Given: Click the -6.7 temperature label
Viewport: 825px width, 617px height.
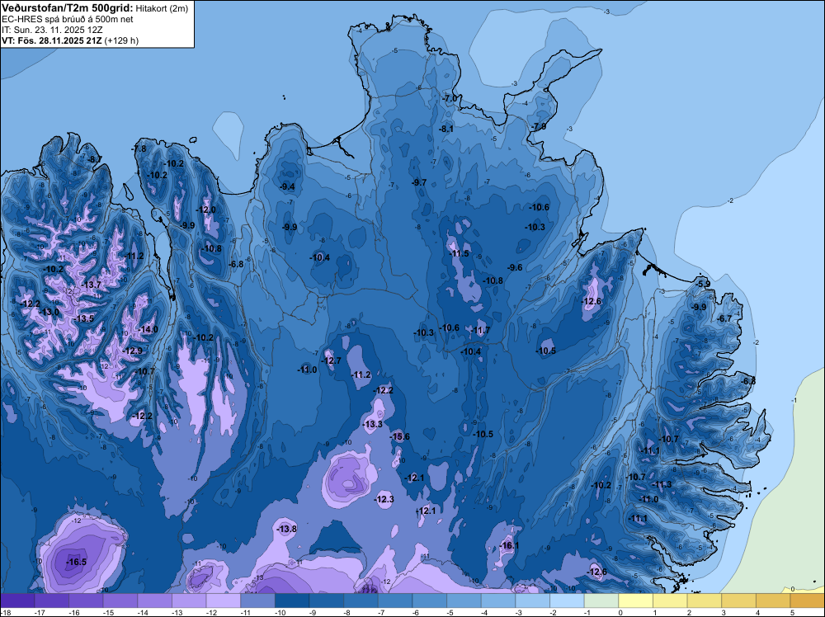Looking at the screenshot, I should (724, 318).
